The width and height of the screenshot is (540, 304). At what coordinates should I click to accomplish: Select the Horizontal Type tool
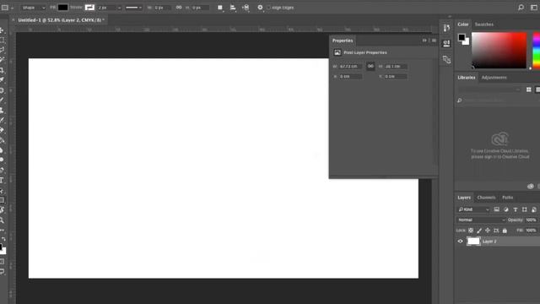2,180
